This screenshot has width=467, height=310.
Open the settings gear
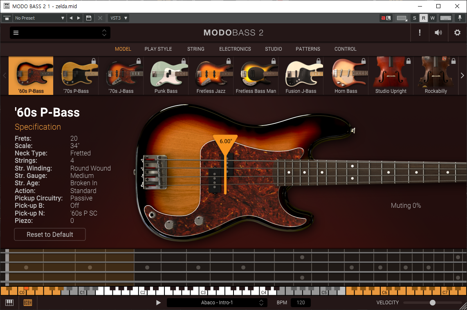point(457,32)
